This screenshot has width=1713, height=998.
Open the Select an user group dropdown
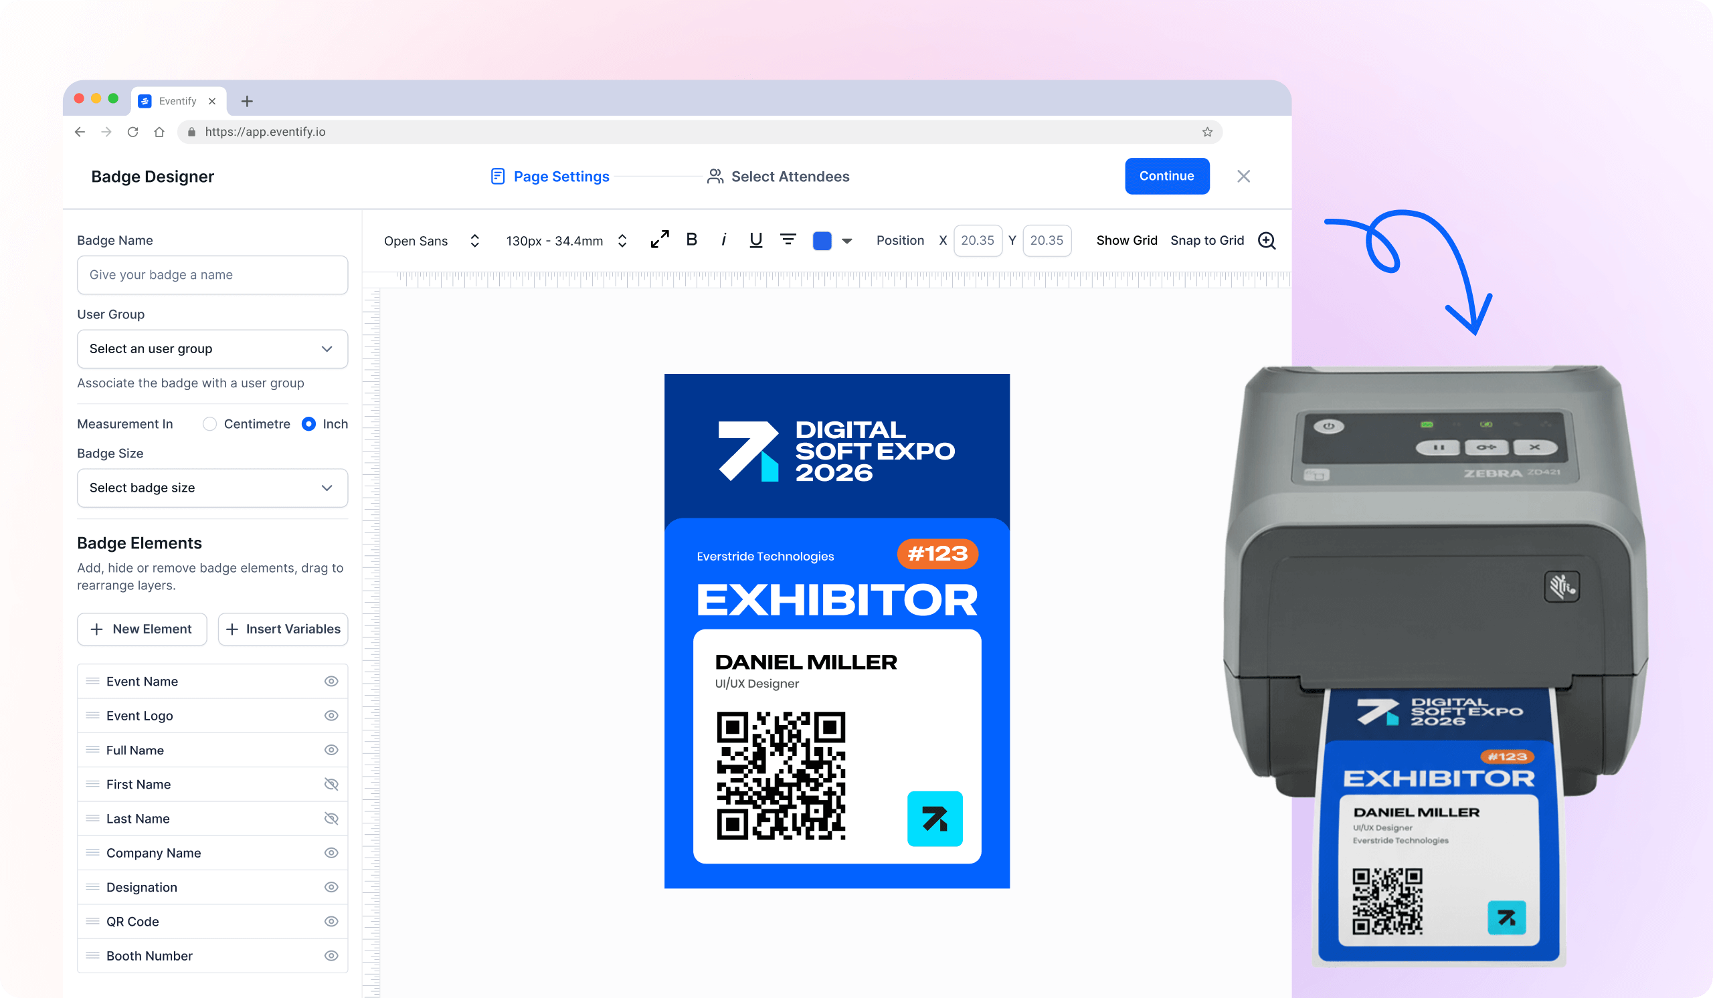click(212, 348)
